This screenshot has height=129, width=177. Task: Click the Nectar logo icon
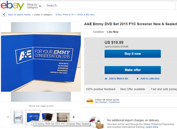tap(90, 101)
